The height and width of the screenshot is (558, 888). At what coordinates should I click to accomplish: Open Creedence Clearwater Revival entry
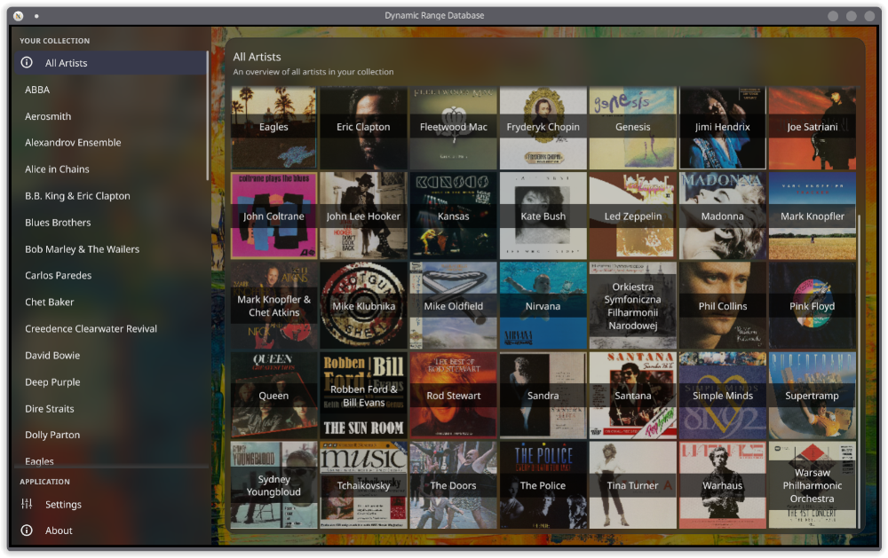coord(110,328)
